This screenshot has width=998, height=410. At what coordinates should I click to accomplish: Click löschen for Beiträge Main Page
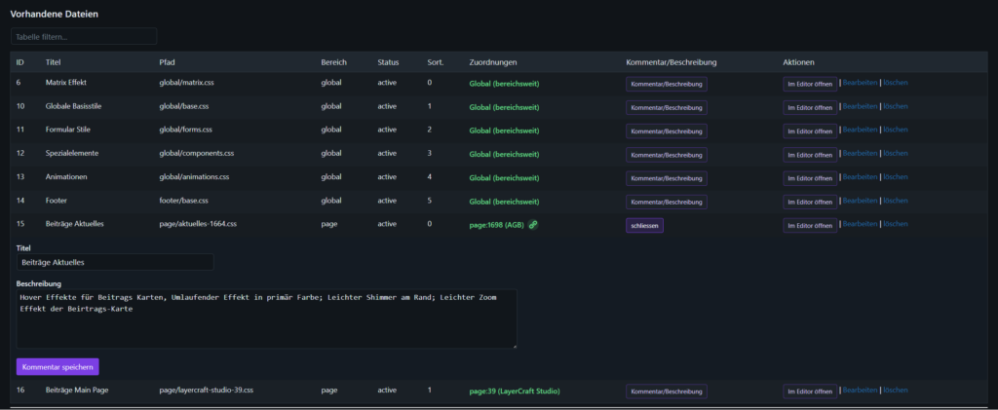[896, 391]
